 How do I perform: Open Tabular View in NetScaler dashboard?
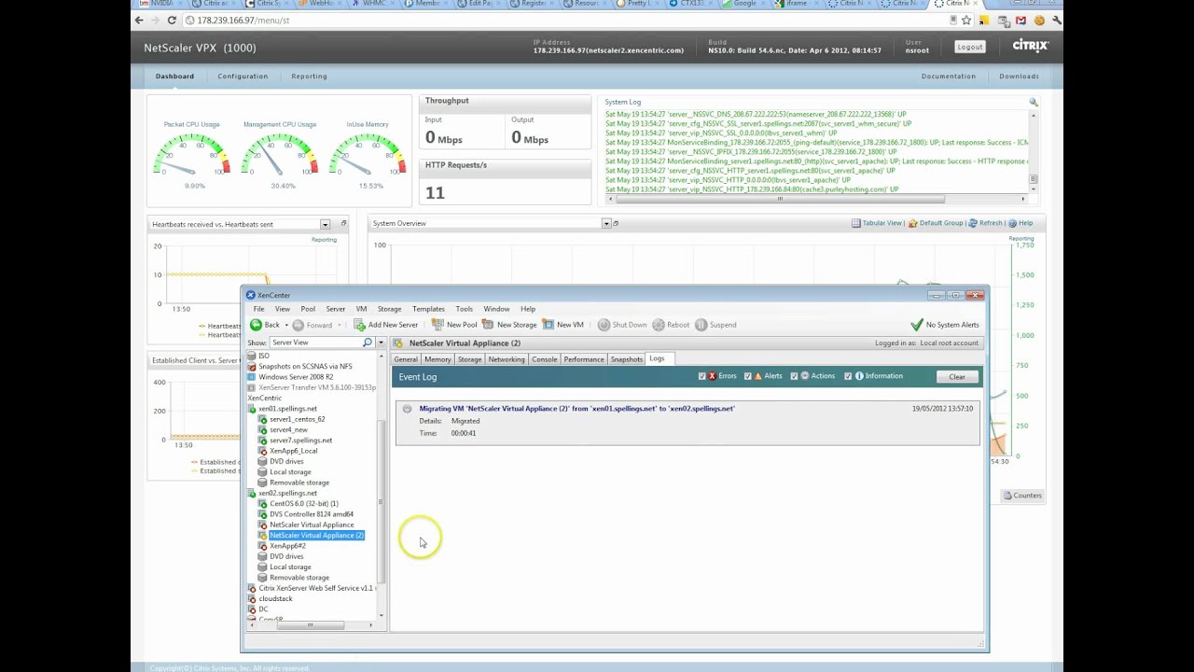click(x=877, y=223)
